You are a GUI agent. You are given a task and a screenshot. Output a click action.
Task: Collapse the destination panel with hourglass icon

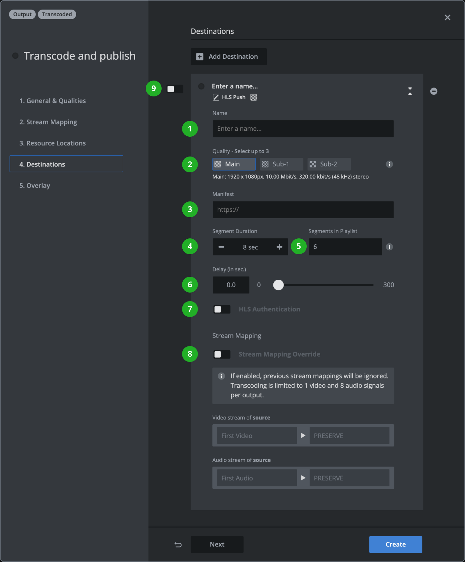coord(410,91)
